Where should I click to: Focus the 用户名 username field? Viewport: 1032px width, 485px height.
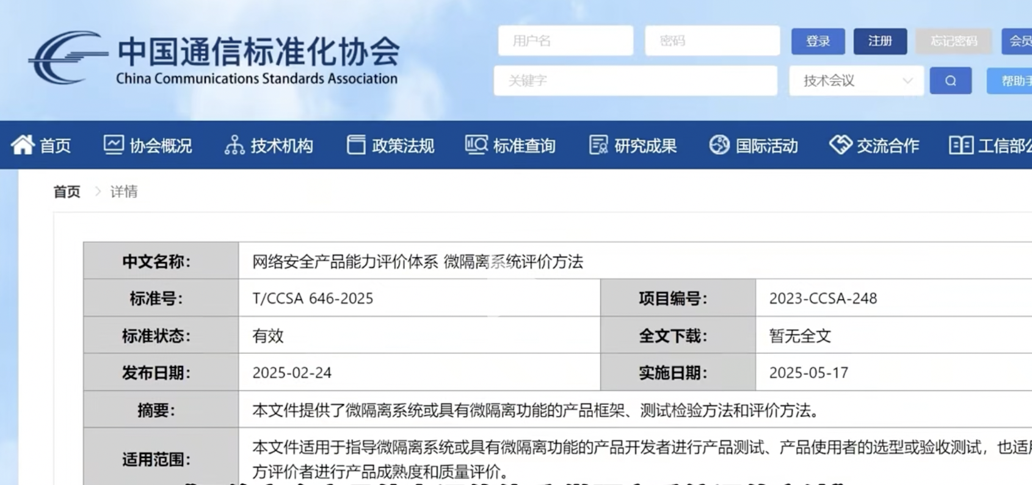[565, 41]
